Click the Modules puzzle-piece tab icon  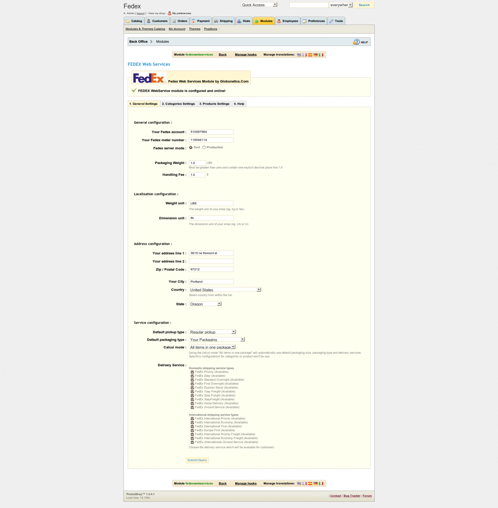[256, 21]
